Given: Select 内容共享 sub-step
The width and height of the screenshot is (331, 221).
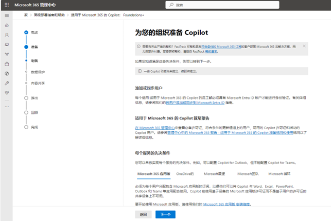Looking at the screenshot, I should coord(35,83).
